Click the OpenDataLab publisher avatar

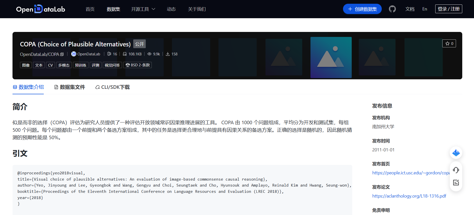click(73, 54)
